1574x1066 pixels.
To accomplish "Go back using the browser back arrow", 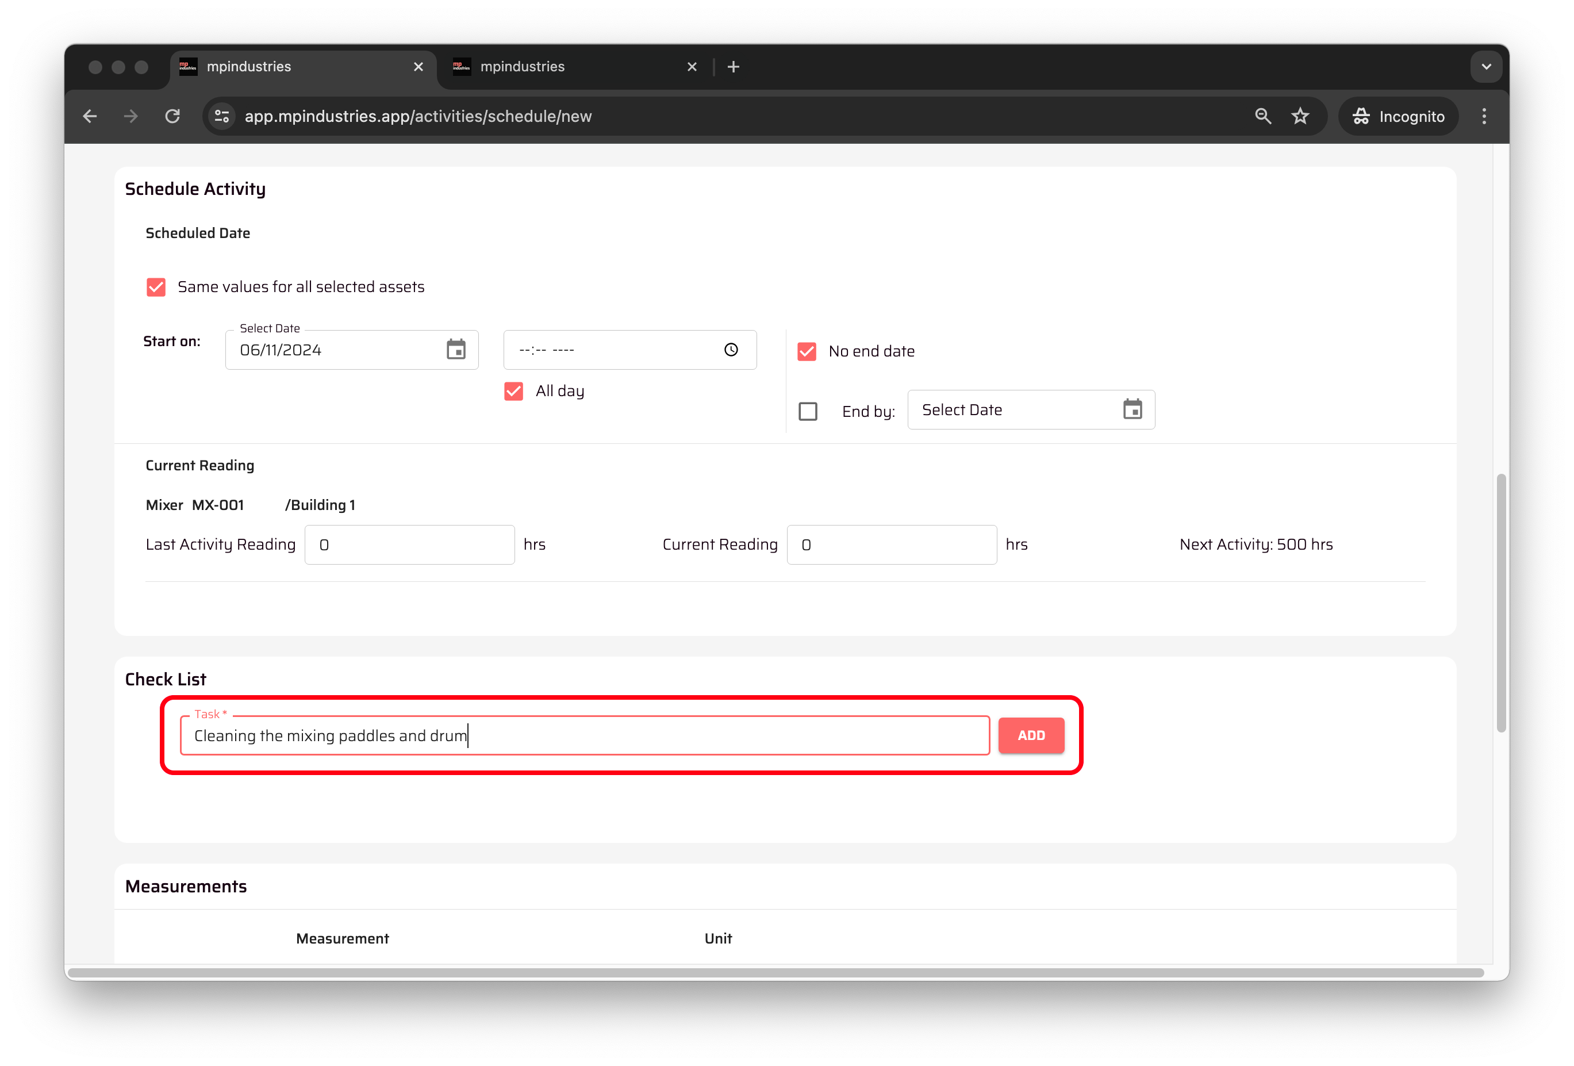I will click(90, 117).
